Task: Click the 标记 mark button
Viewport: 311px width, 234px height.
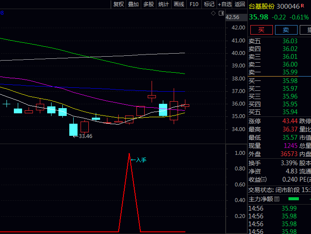Action: point(209,4)
